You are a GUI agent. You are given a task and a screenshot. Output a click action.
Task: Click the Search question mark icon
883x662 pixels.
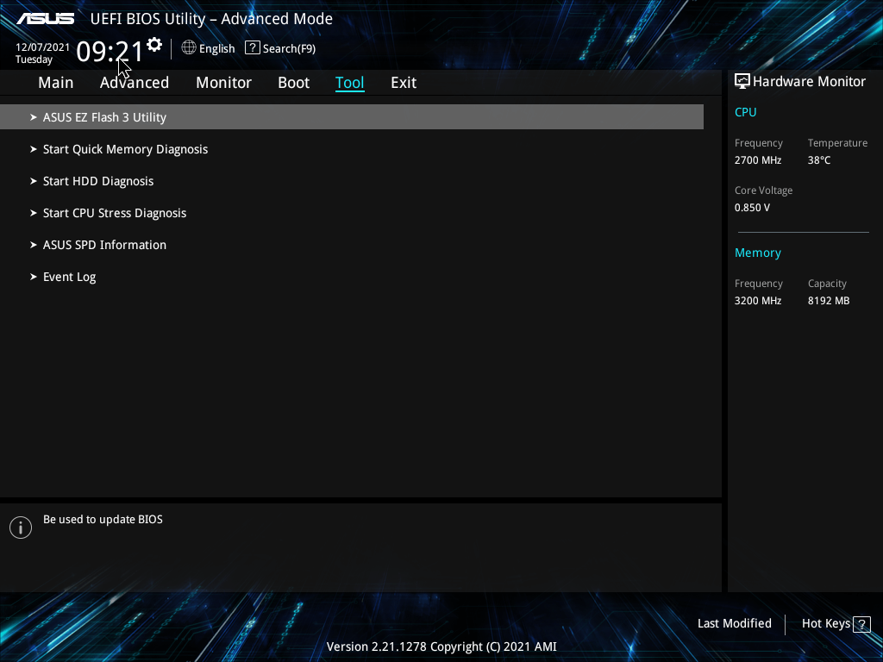(x=253, y=48)
